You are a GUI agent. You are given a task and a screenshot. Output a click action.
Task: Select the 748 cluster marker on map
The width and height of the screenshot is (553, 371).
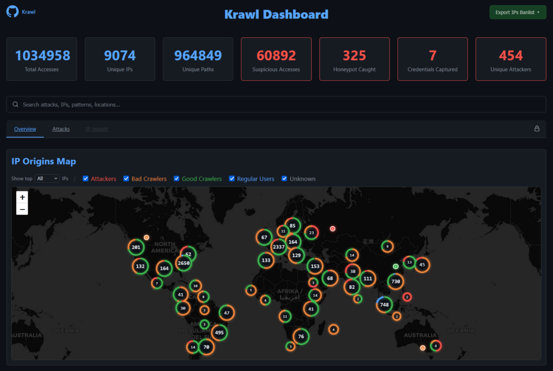[385, 305]
